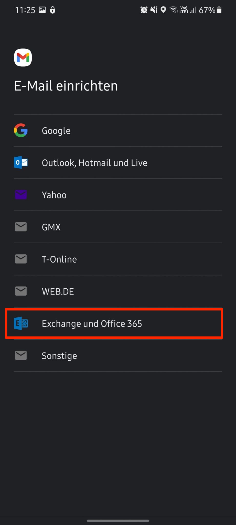Tap the bottom navigation gesture handle
The image size is (236, 525).
[118, 521]
